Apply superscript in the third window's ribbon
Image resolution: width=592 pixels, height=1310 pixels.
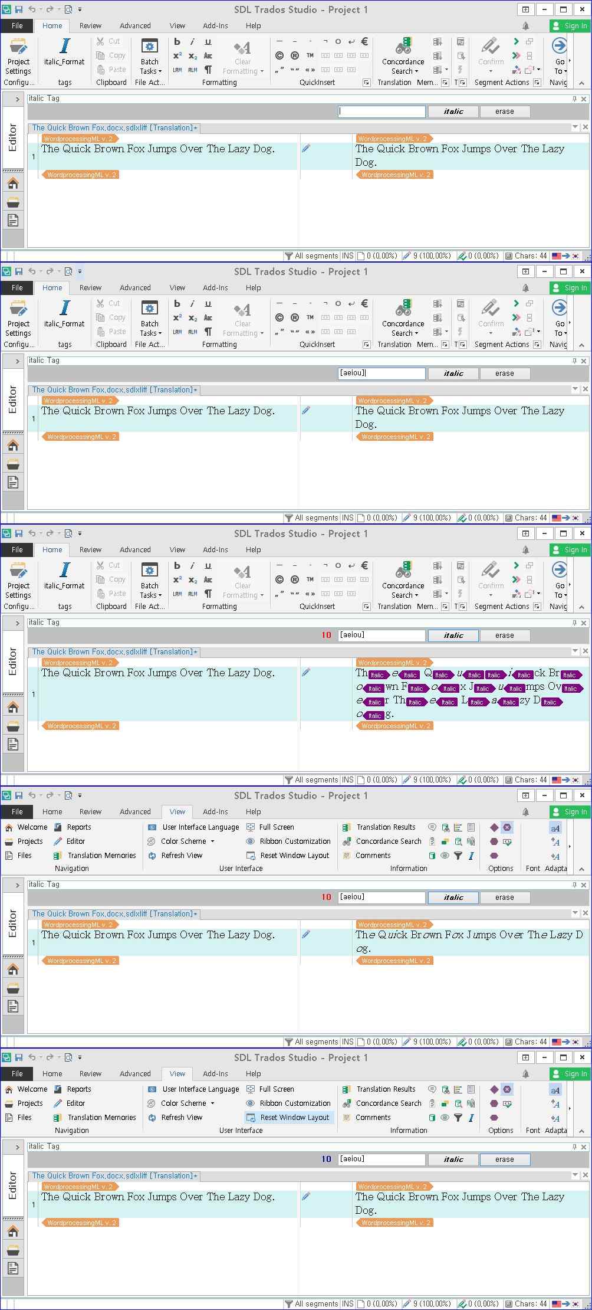[177, 579]
